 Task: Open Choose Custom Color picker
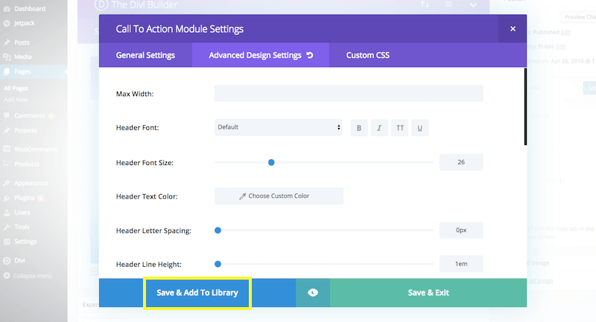click(279, 196)
